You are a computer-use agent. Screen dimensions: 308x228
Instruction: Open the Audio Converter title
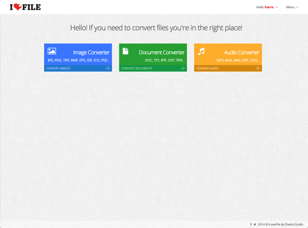(x=242, y=52)
